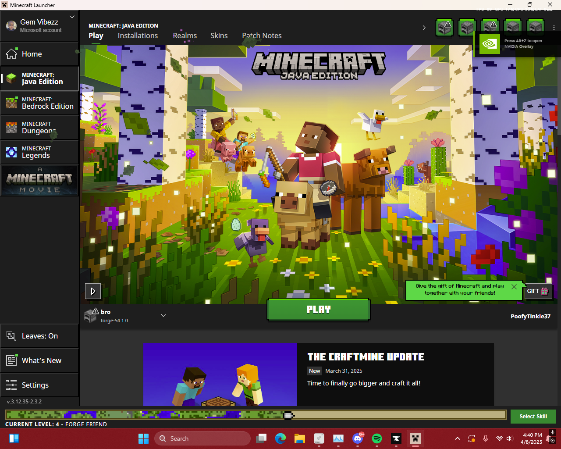561x449 pixels.
Task: Click the chevron beside furnace shortcuts
Action: [x=424, y=28]
